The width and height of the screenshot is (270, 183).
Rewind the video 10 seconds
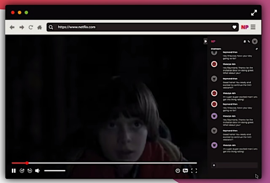(22, 171)
